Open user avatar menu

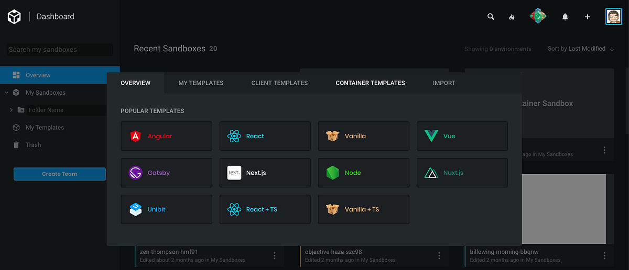[613, 17]
